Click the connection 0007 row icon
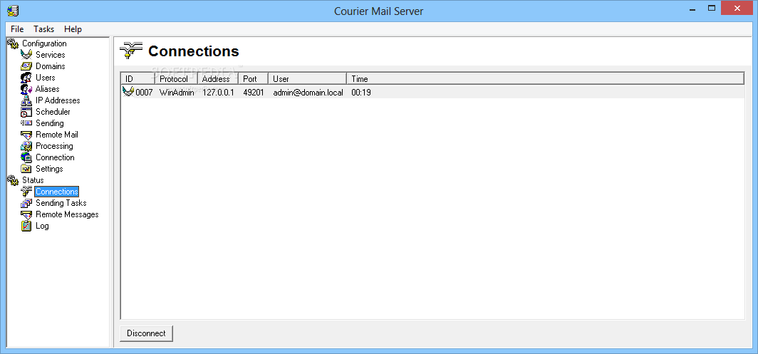 pyautogui.click(x=128, y=91)
